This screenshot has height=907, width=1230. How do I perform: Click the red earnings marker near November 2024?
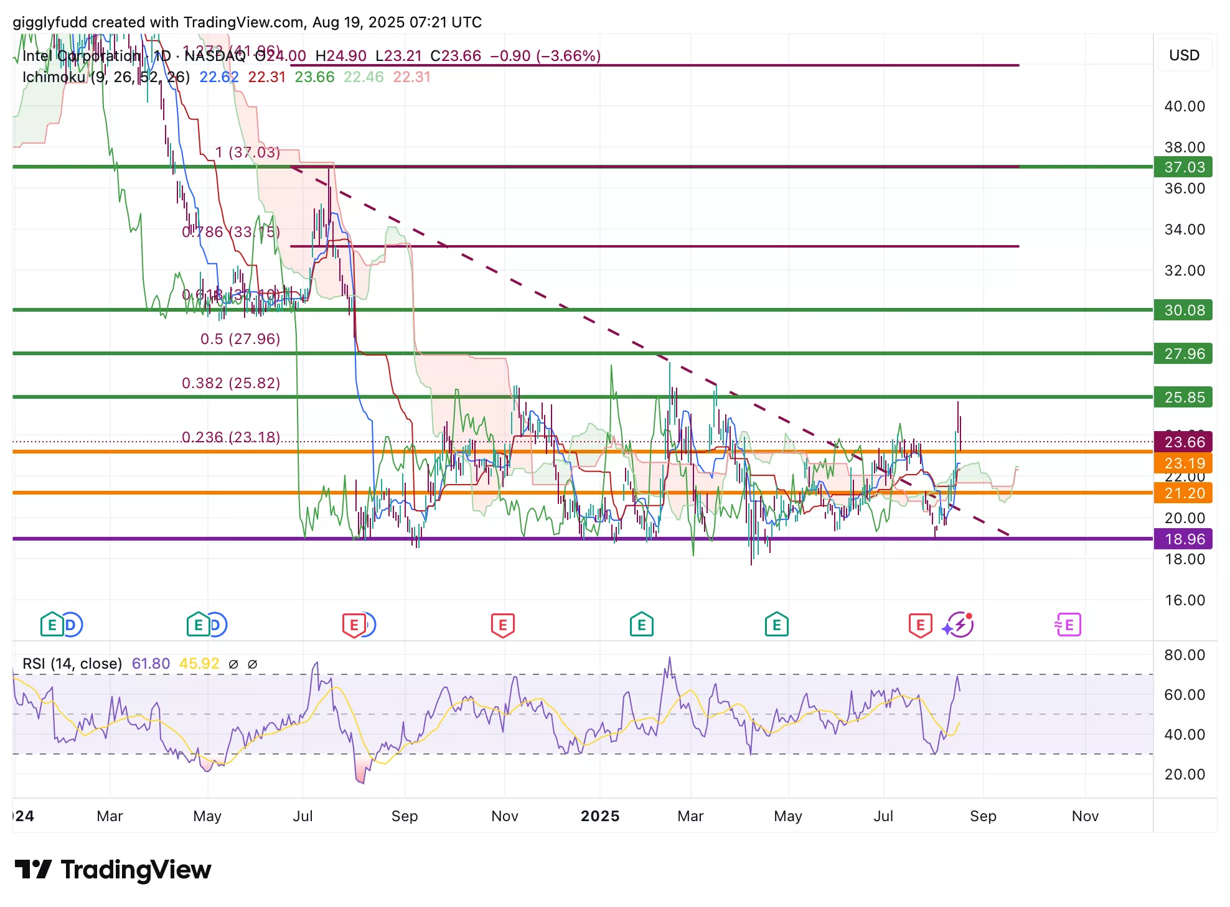point(502,625)
